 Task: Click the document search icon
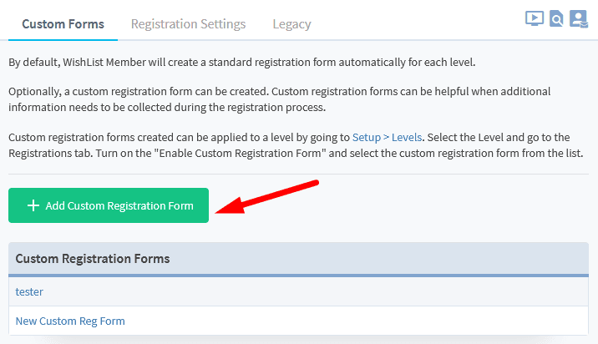(x=557, y=18)
